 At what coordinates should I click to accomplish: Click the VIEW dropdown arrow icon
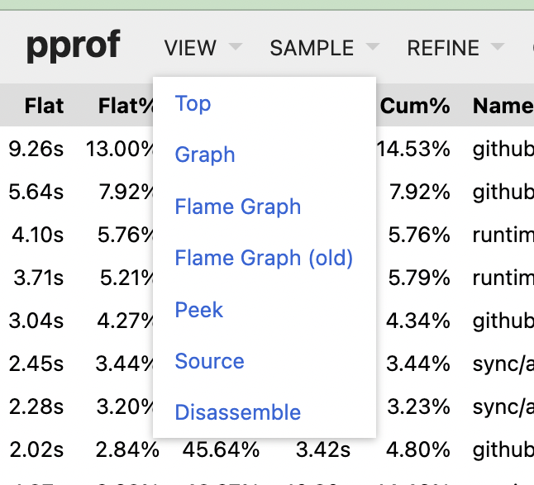click(236, 46)
